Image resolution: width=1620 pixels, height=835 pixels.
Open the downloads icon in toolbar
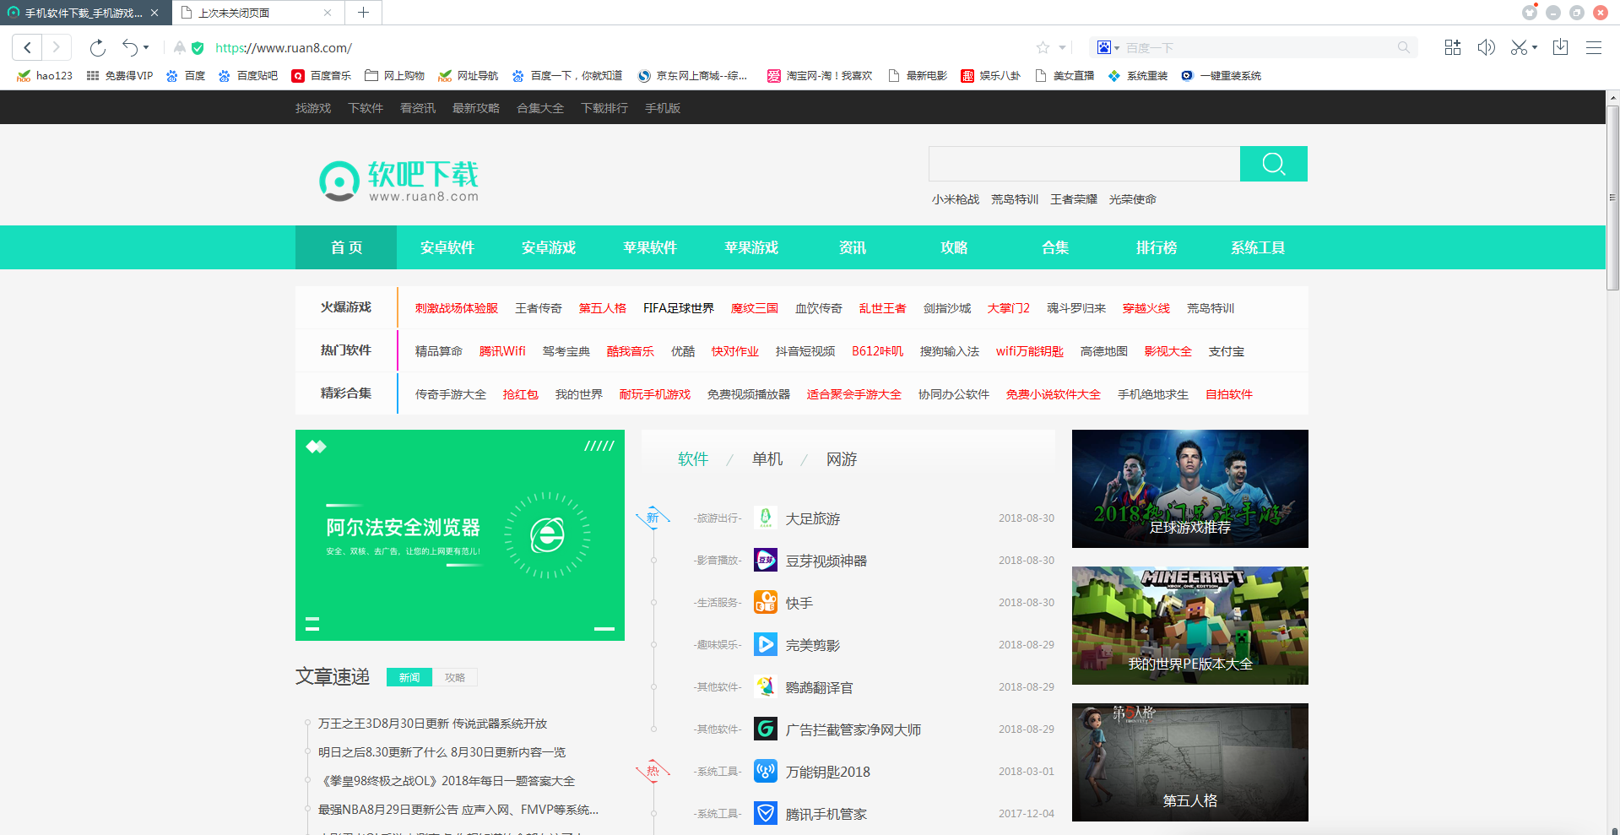1560,48
